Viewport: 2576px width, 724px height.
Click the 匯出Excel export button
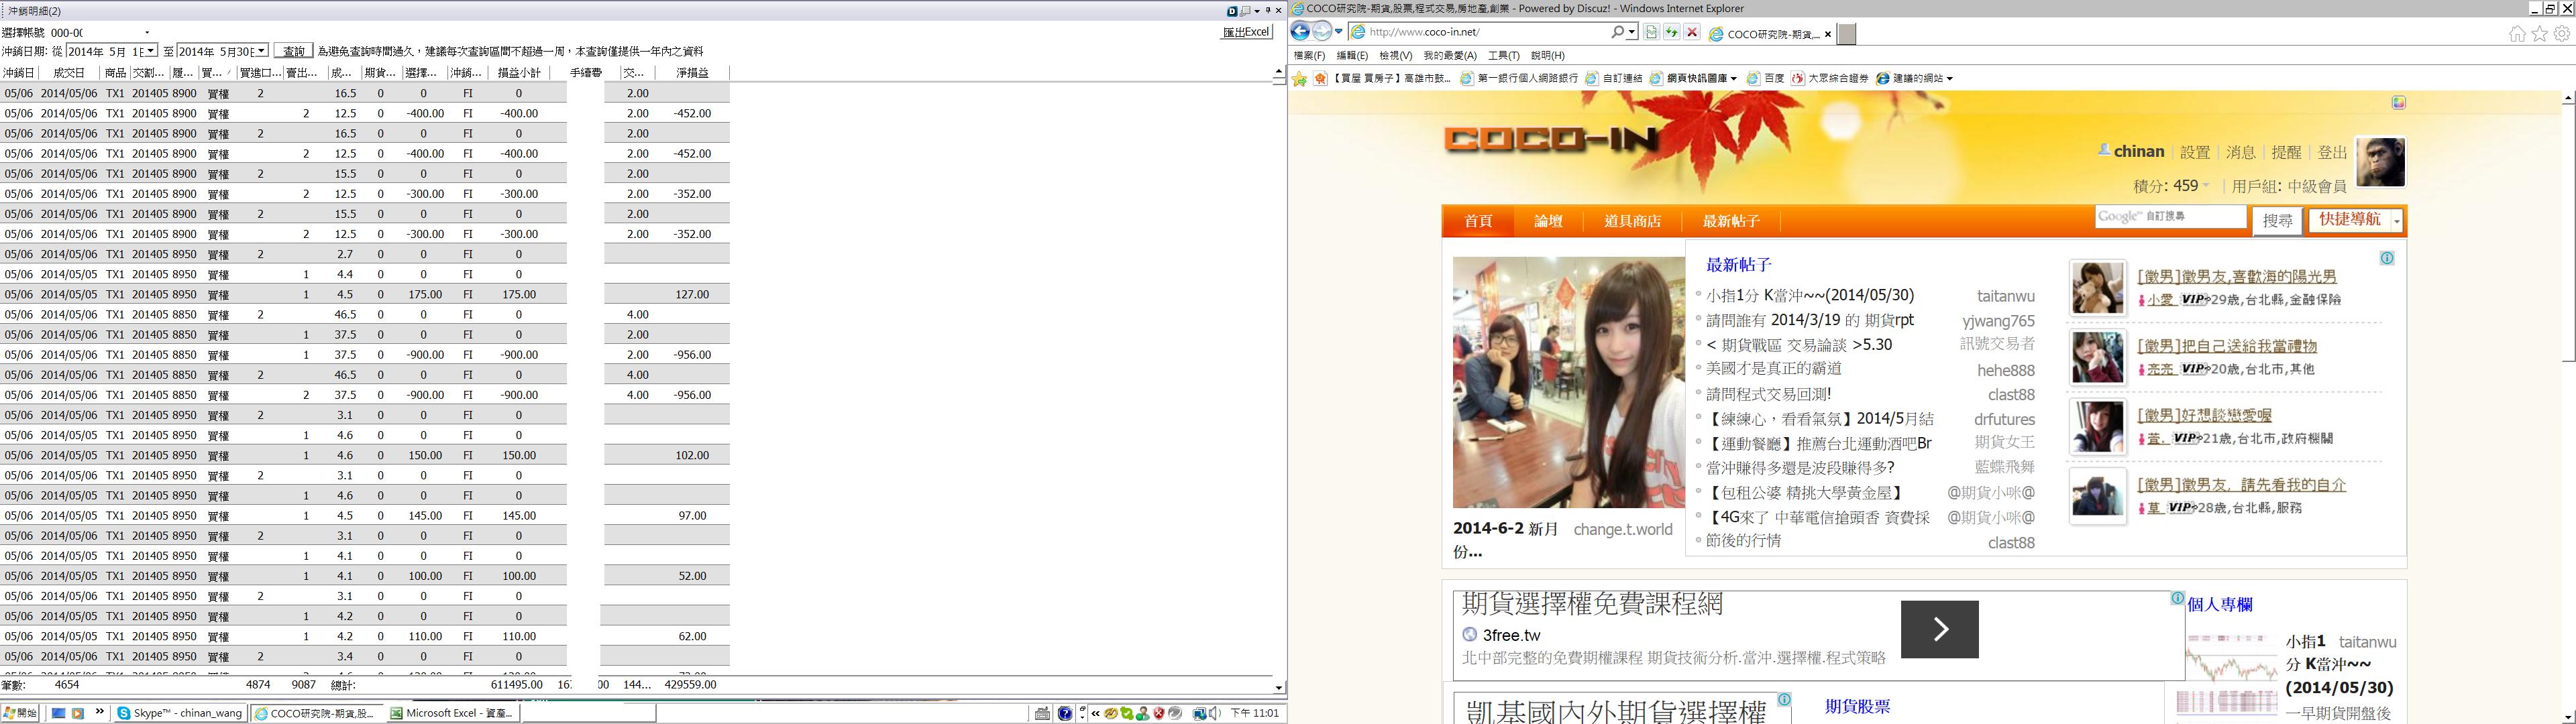point(1246,32)
